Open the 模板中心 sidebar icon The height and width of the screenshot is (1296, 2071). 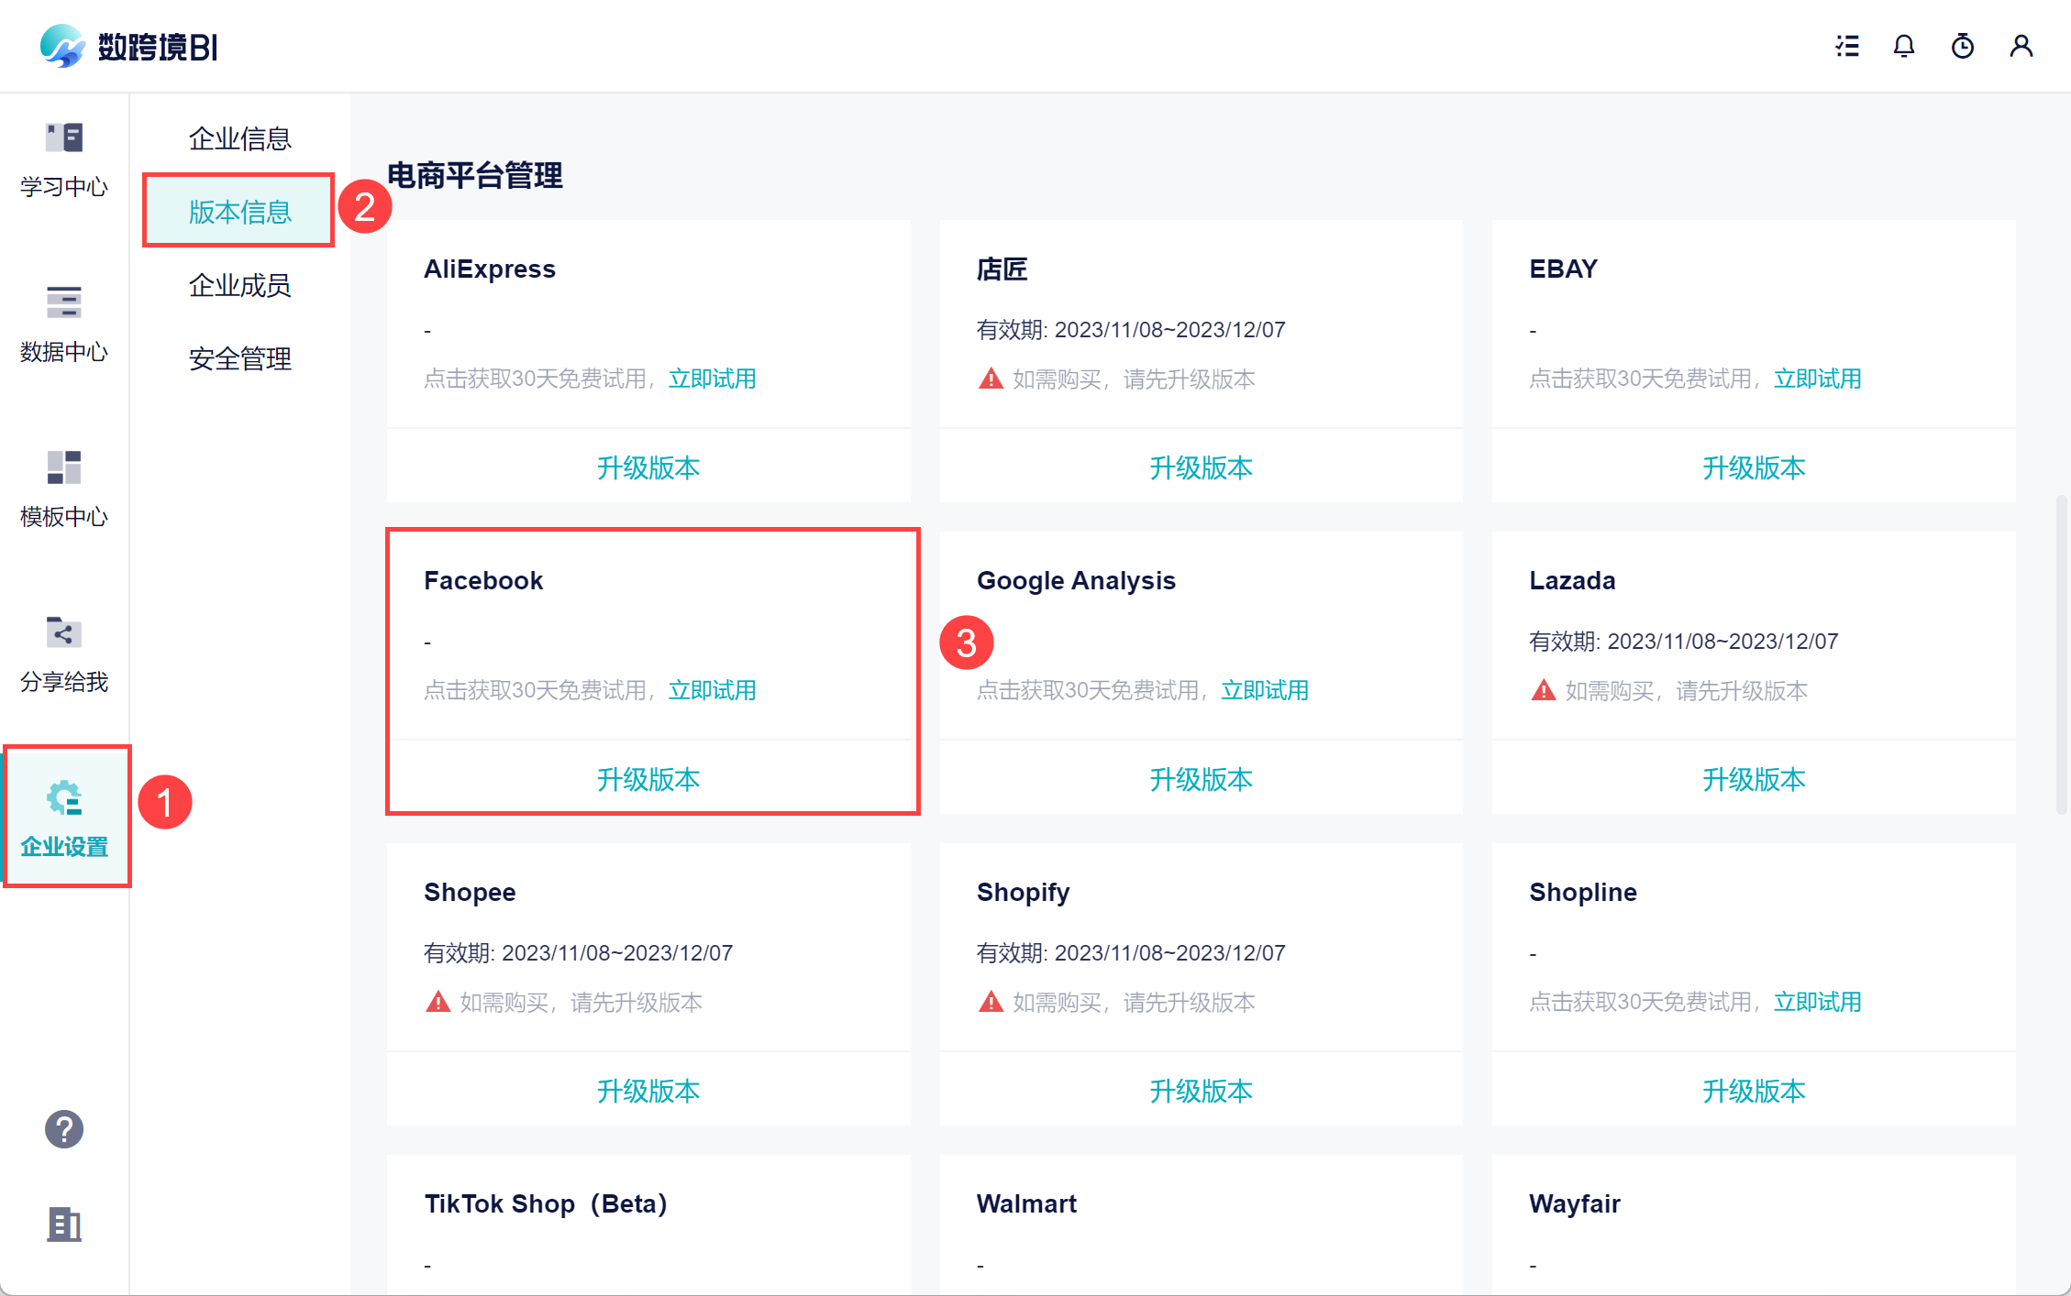click(63, 467)
